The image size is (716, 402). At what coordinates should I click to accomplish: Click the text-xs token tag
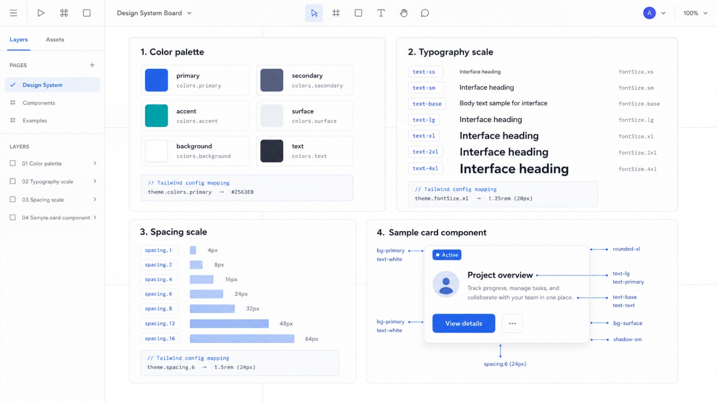click(425, 72)
